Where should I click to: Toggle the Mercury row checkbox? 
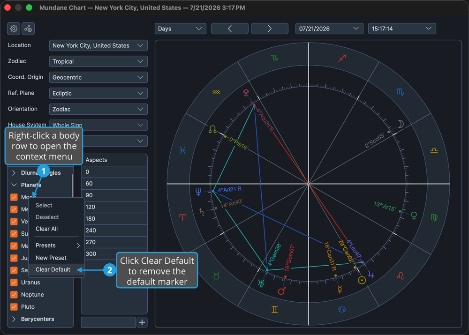(x=14, y=209)
